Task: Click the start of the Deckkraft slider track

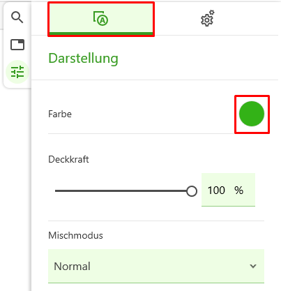Action: (x=56, y=191)
